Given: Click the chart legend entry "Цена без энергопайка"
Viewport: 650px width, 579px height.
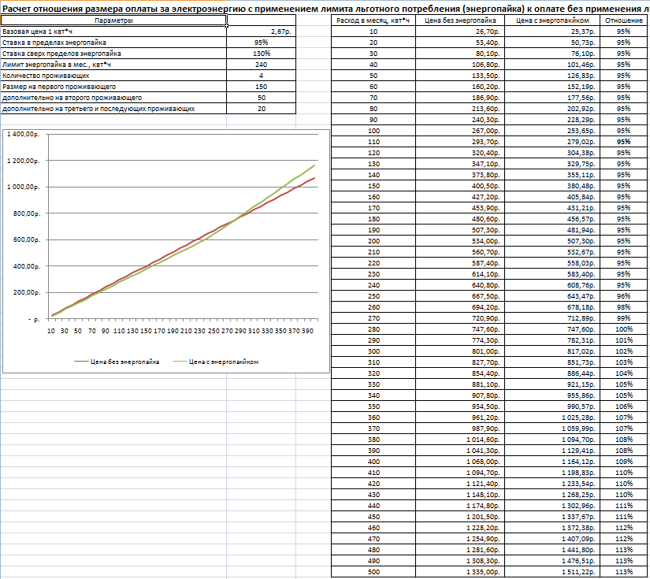Looking at the screenshot, I should tap(117, 362).
